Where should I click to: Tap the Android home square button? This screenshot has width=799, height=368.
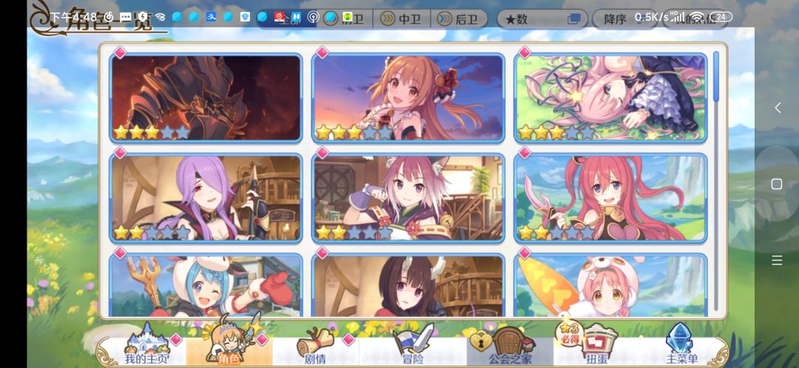777,184
